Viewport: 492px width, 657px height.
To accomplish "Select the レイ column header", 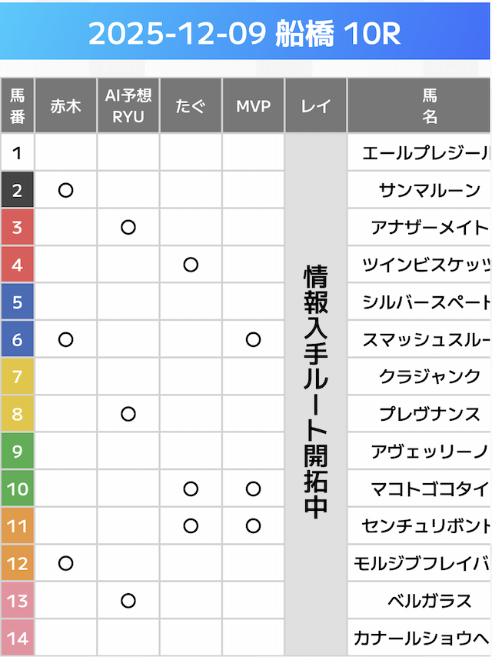I will tap(315, 106).
